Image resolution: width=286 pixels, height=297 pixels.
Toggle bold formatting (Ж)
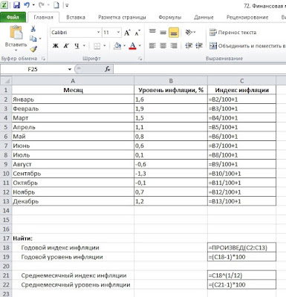pyautogui.click(x=56, y=46)
